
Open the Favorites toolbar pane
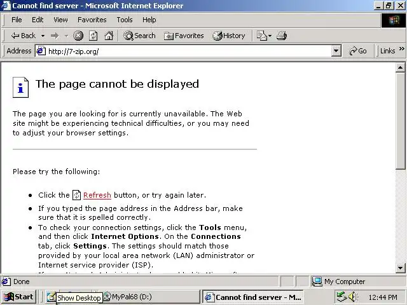click(x=184, y=36)
